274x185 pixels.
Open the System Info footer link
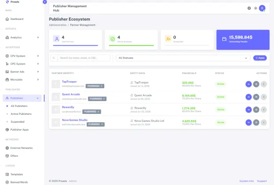[247, 181]
